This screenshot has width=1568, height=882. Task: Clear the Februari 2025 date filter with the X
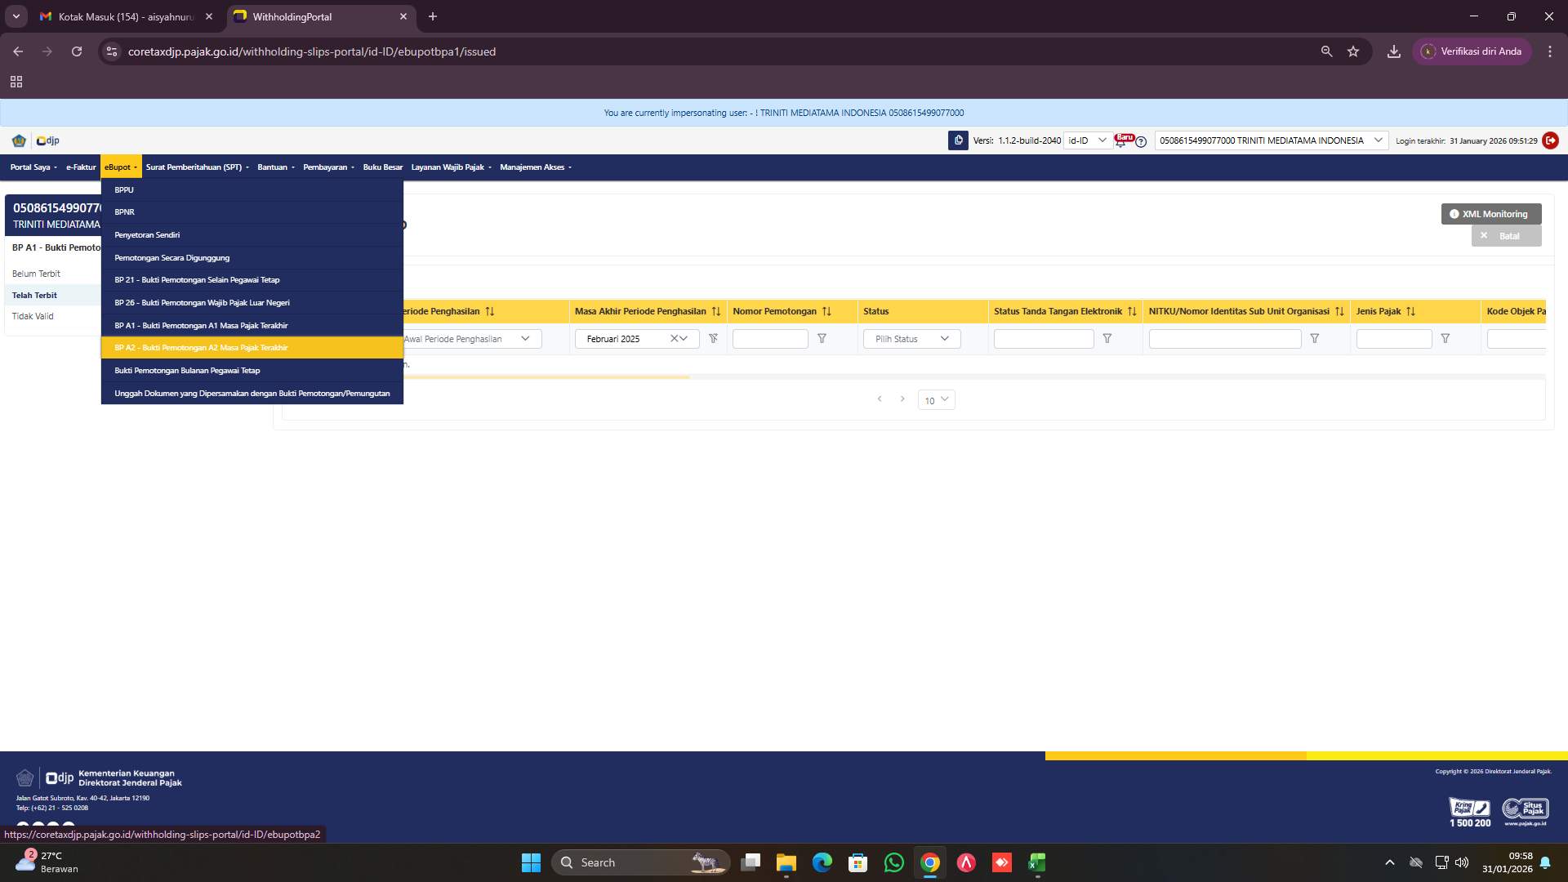[x=675, y=338]
